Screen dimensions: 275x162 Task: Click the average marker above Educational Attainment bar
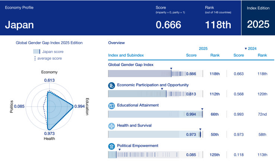202,109
